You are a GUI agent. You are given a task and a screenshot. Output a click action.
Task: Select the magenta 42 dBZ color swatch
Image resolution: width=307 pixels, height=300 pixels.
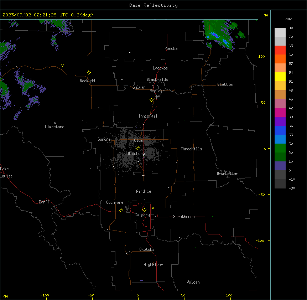[x=280, y=112]
